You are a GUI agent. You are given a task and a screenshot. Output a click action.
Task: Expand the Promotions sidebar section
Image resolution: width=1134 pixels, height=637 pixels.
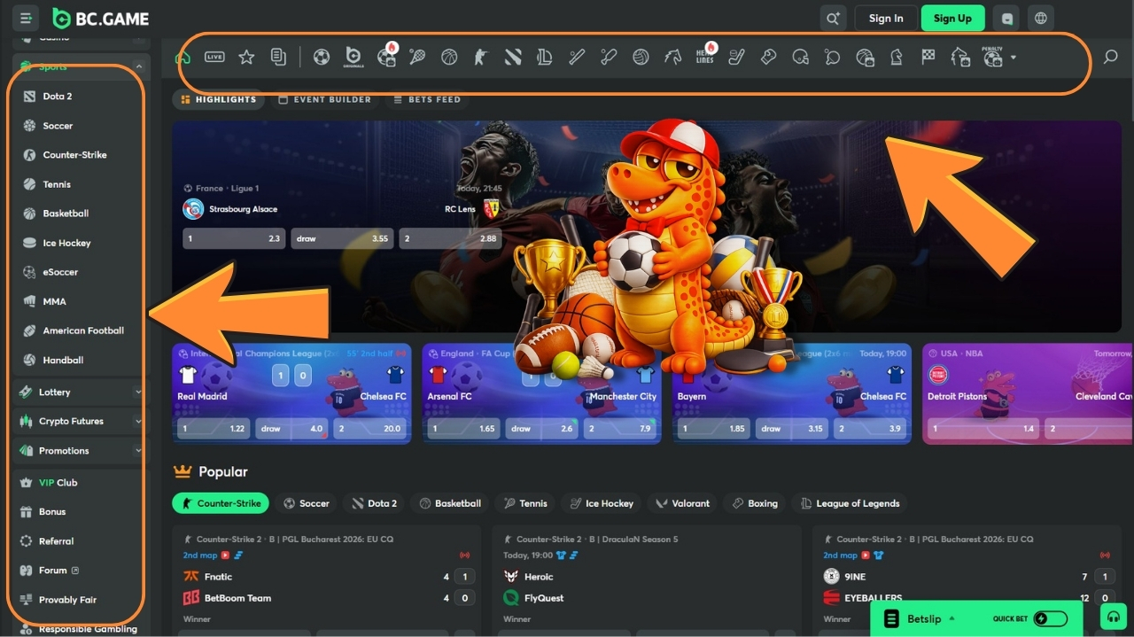tap(138, 450)
